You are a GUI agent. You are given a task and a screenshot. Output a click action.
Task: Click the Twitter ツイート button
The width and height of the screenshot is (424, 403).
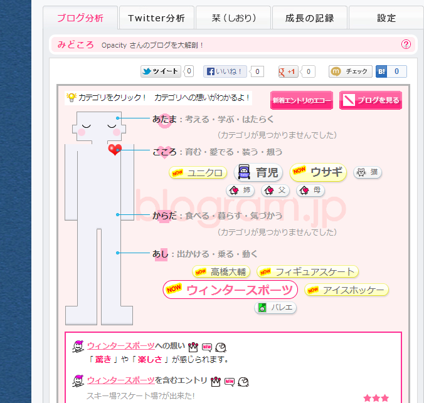pyautogui.click(x=161, y=71)
